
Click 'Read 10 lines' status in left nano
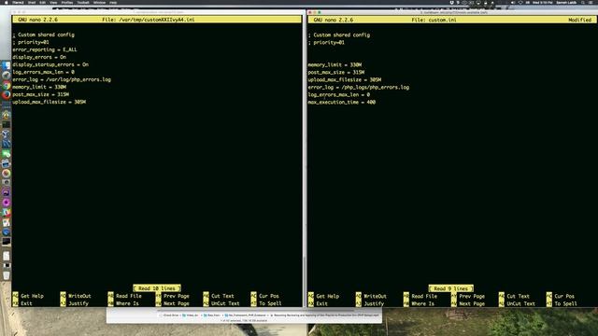tap(157, 288)
